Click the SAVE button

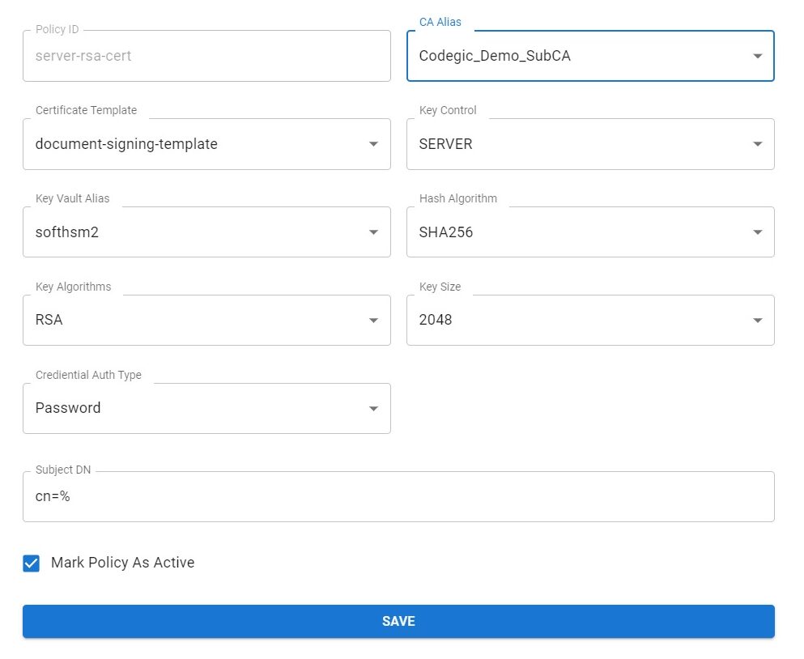pyautogui.click(x=398, y=621)
